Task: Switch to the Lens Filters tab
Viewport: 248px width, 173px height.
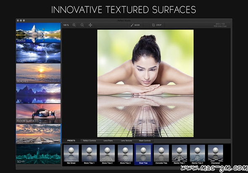Action: click(108, 141)
